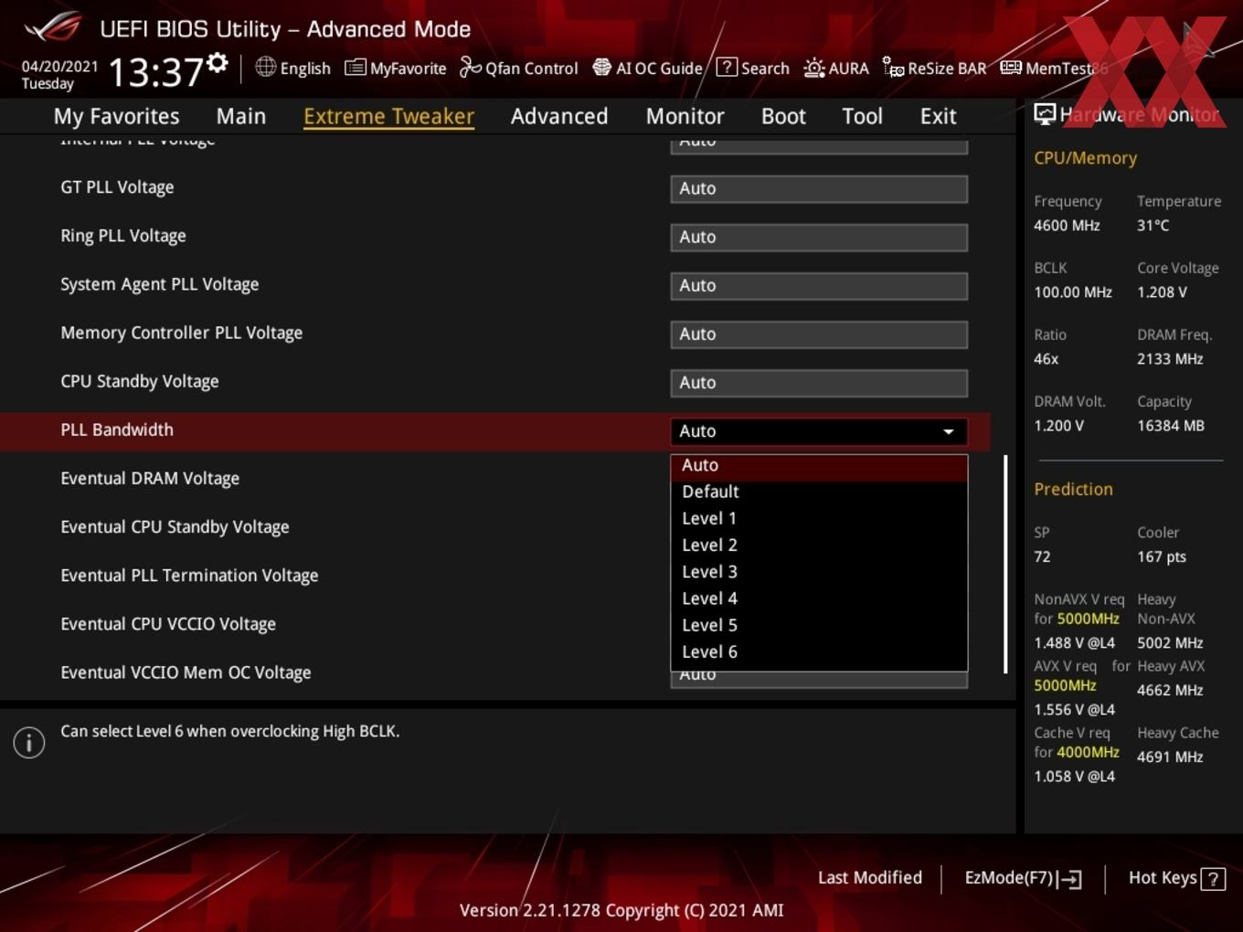This screenshot has height=932, width=1243.
Task: Switch to the Main tab
Action: click(x=241, y=116)
